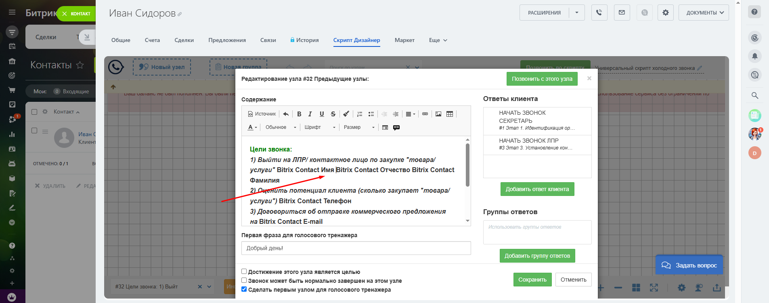Open the Шрифт font dropdown

320,127
